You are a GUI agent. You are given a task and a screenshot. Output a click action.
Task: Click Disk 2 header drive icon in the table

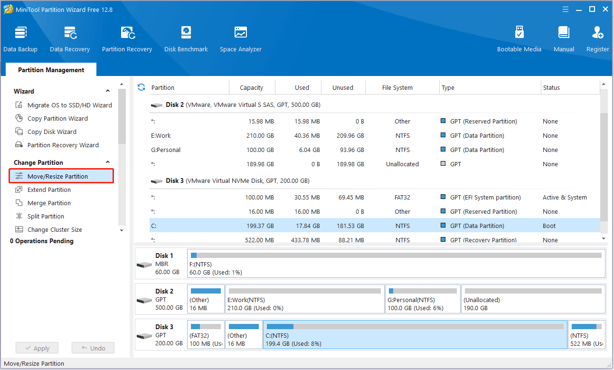point(157,105)
